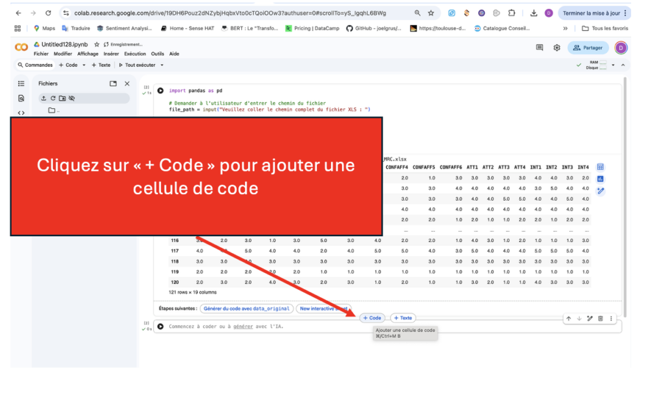This screenshot has width=662, height=398.
Task: Convert dataframe to interactive table icon
Action: (x=600, y=167)
